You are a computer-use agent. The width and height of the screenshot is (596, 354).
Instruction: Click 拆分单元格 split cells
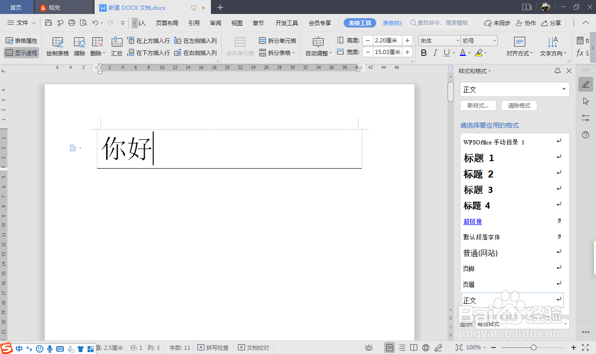[x=278, y=41]
